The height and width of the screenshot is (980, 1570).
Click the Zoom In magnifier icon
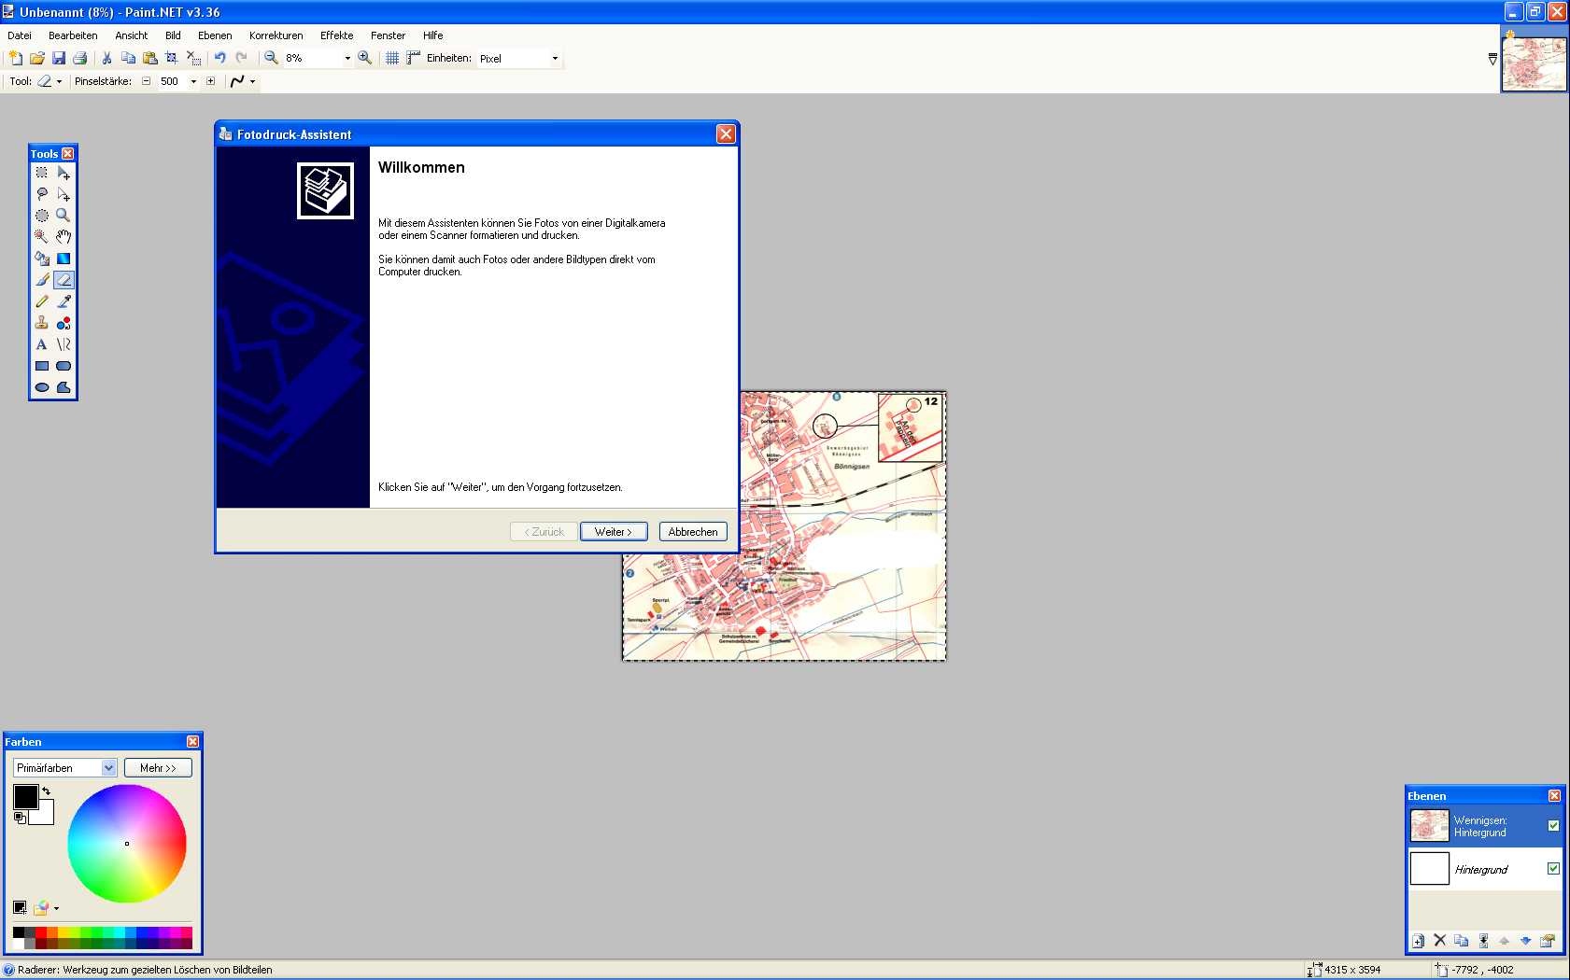coord(365,58)
